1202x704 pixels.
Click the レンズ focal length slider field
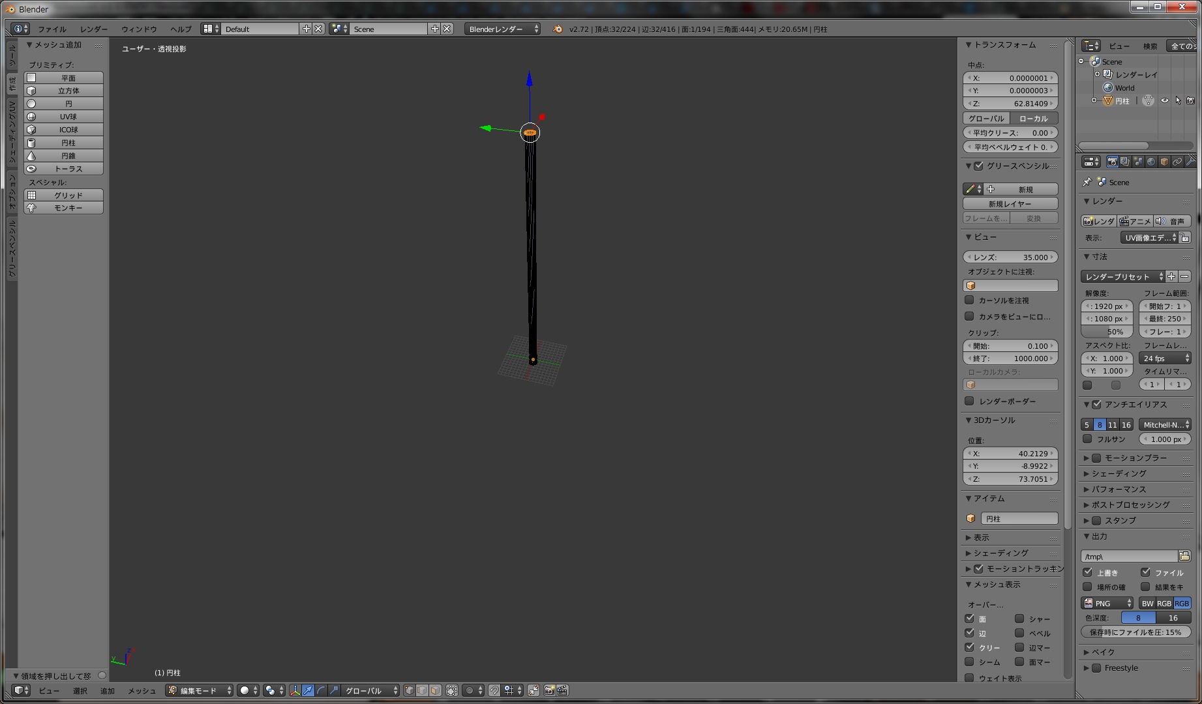coord(1010,257)
